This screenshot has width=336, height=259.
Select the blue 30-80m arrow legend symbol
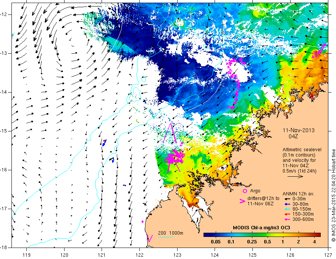287,204
